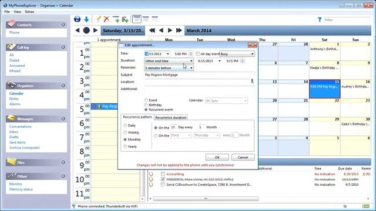
Task: Click OK to save the appointment
Action: pos(217,157)
